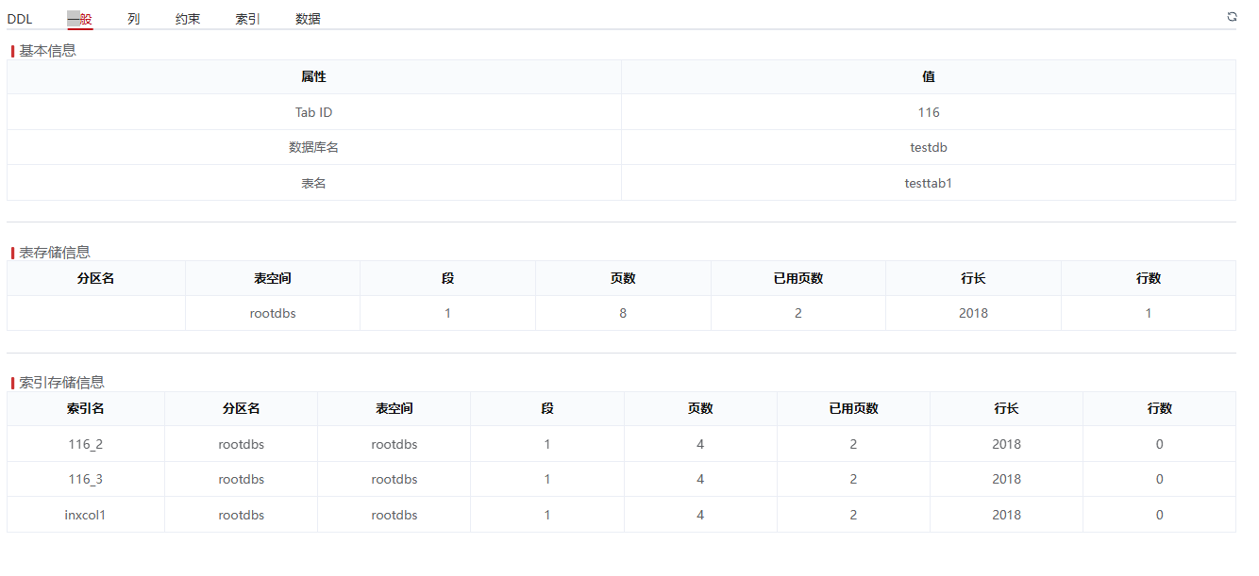The width and height of the screenshot is (1259, 576).
Task: Click the Tab ID value 116
Action: (928, 112)
